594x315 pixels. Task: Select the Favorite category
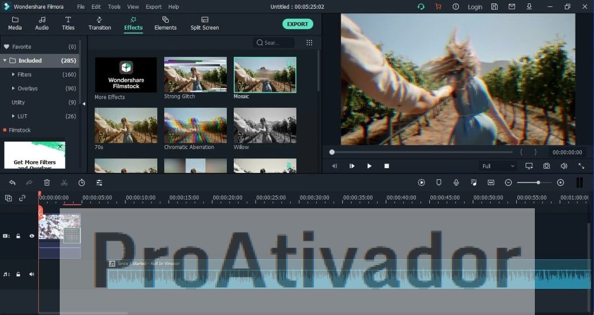40,46
